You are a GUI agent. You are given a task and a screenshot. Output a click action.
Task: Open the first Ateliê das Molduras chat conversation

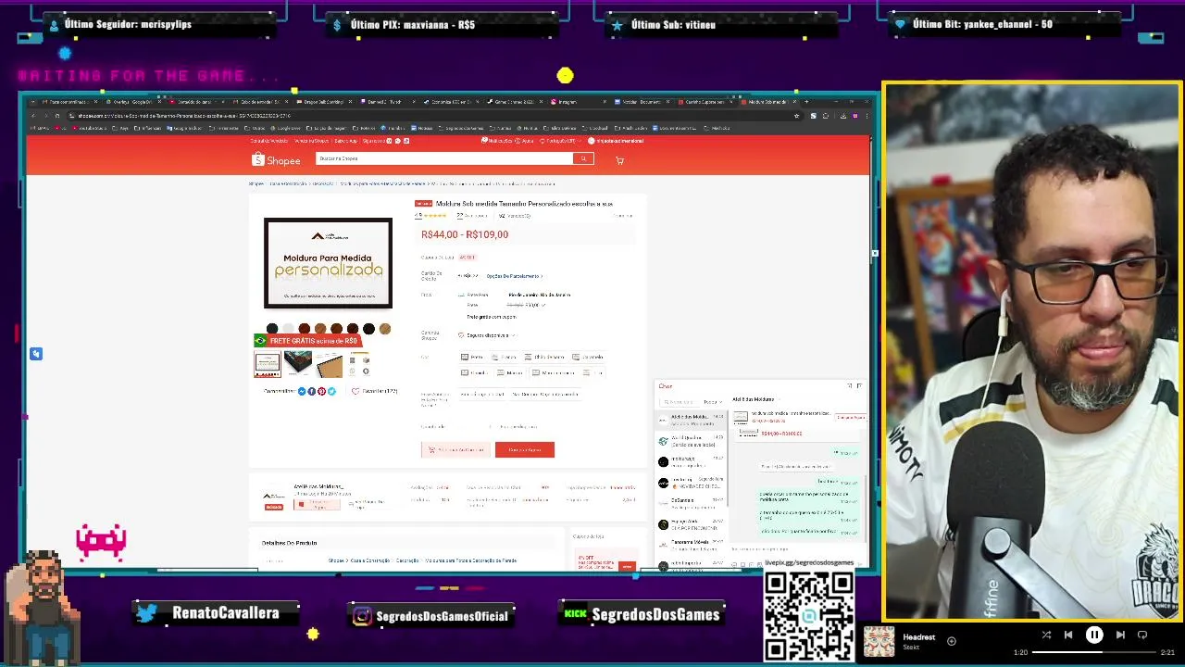point(692,420)
